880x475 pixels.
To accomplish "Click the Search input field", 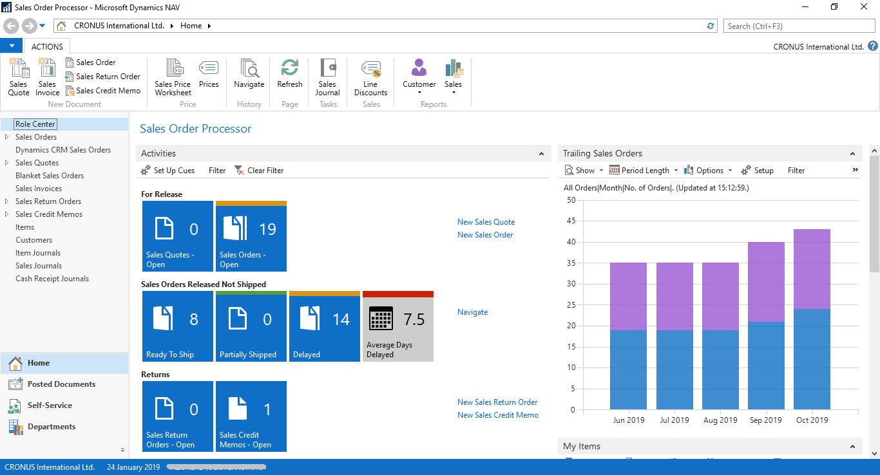I will (x=799, y=26).
